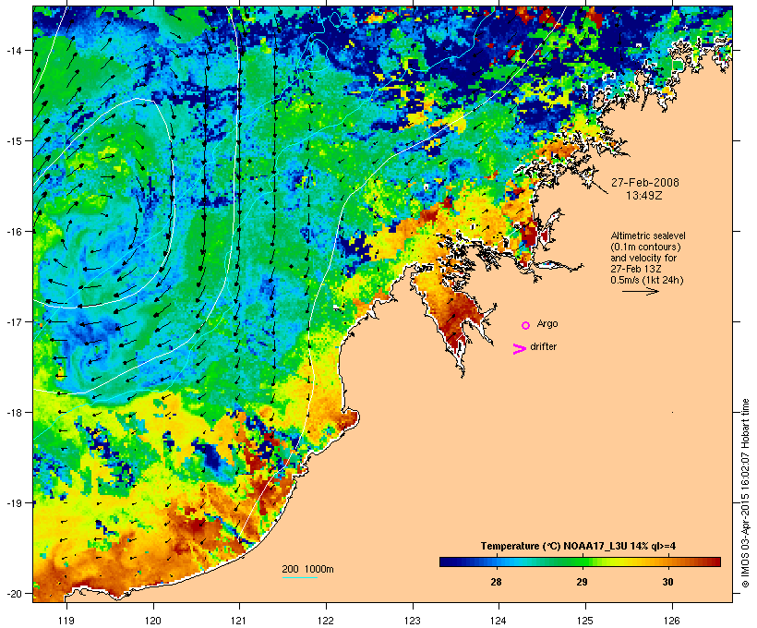Click the '-14' latitude axis label
Viewport: 757px width, 628px height.
(14, 50)
